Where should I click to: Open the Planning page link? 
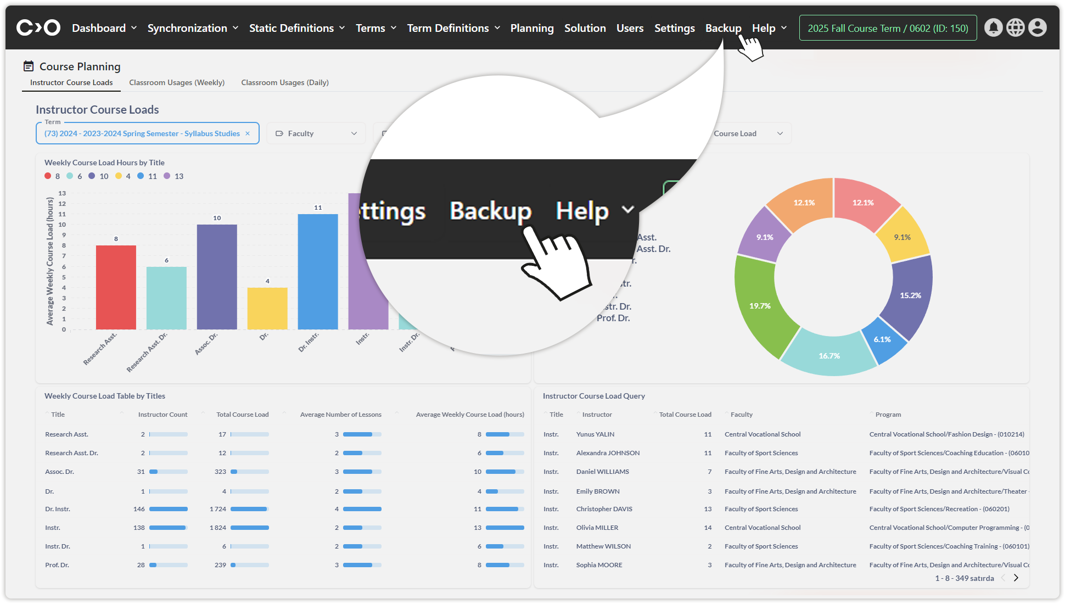tap(531, 28)
